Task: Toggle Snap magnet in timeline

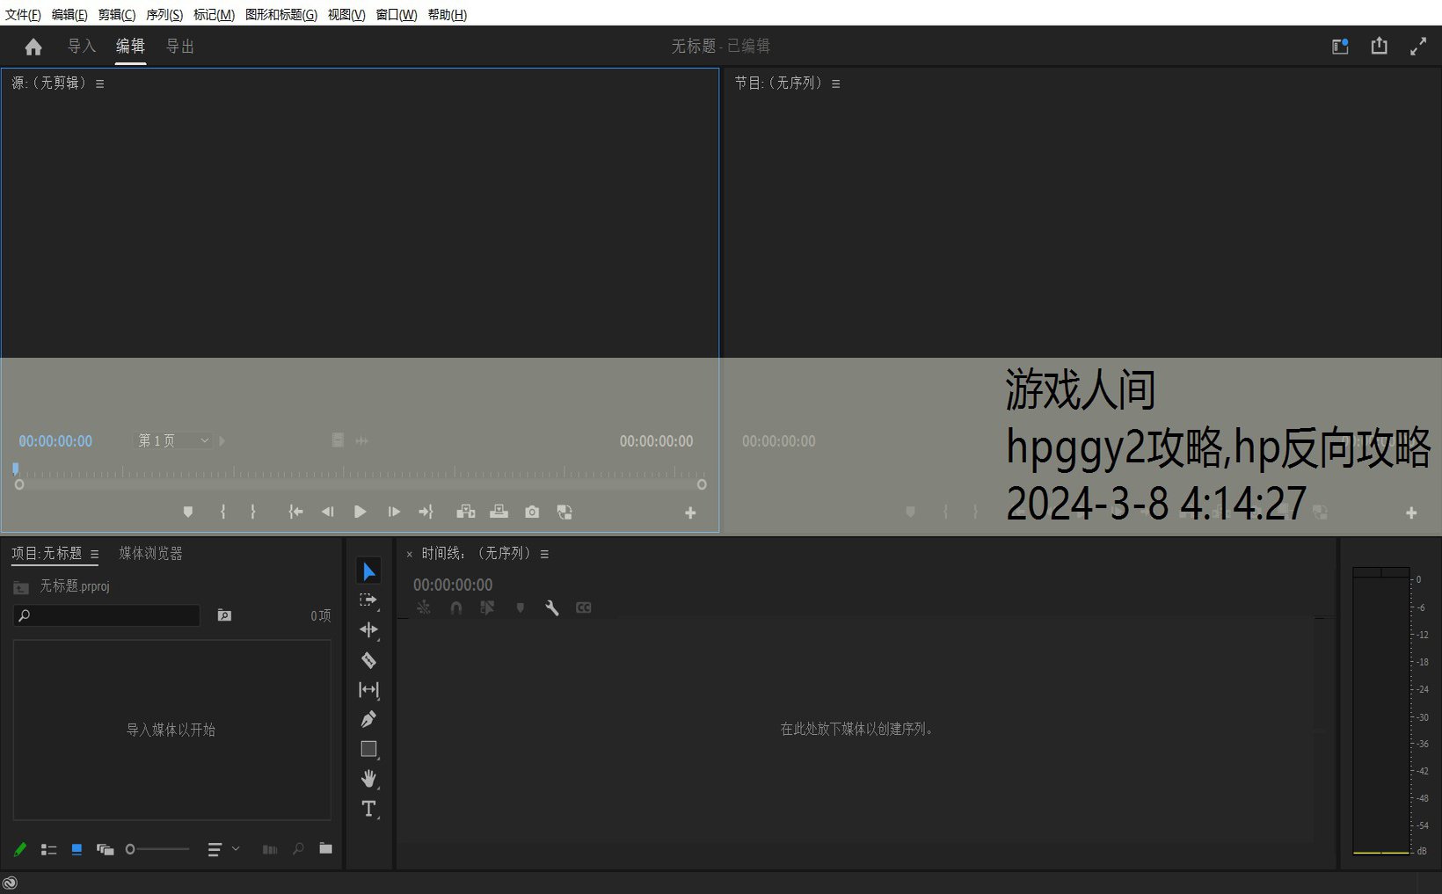Action: coord(455,607)
